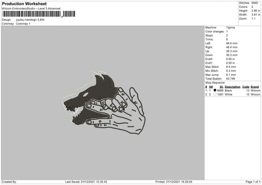Screen dimensions: 262x185
Task: Click the 'Black' thread description
Action: click(228, 90)
